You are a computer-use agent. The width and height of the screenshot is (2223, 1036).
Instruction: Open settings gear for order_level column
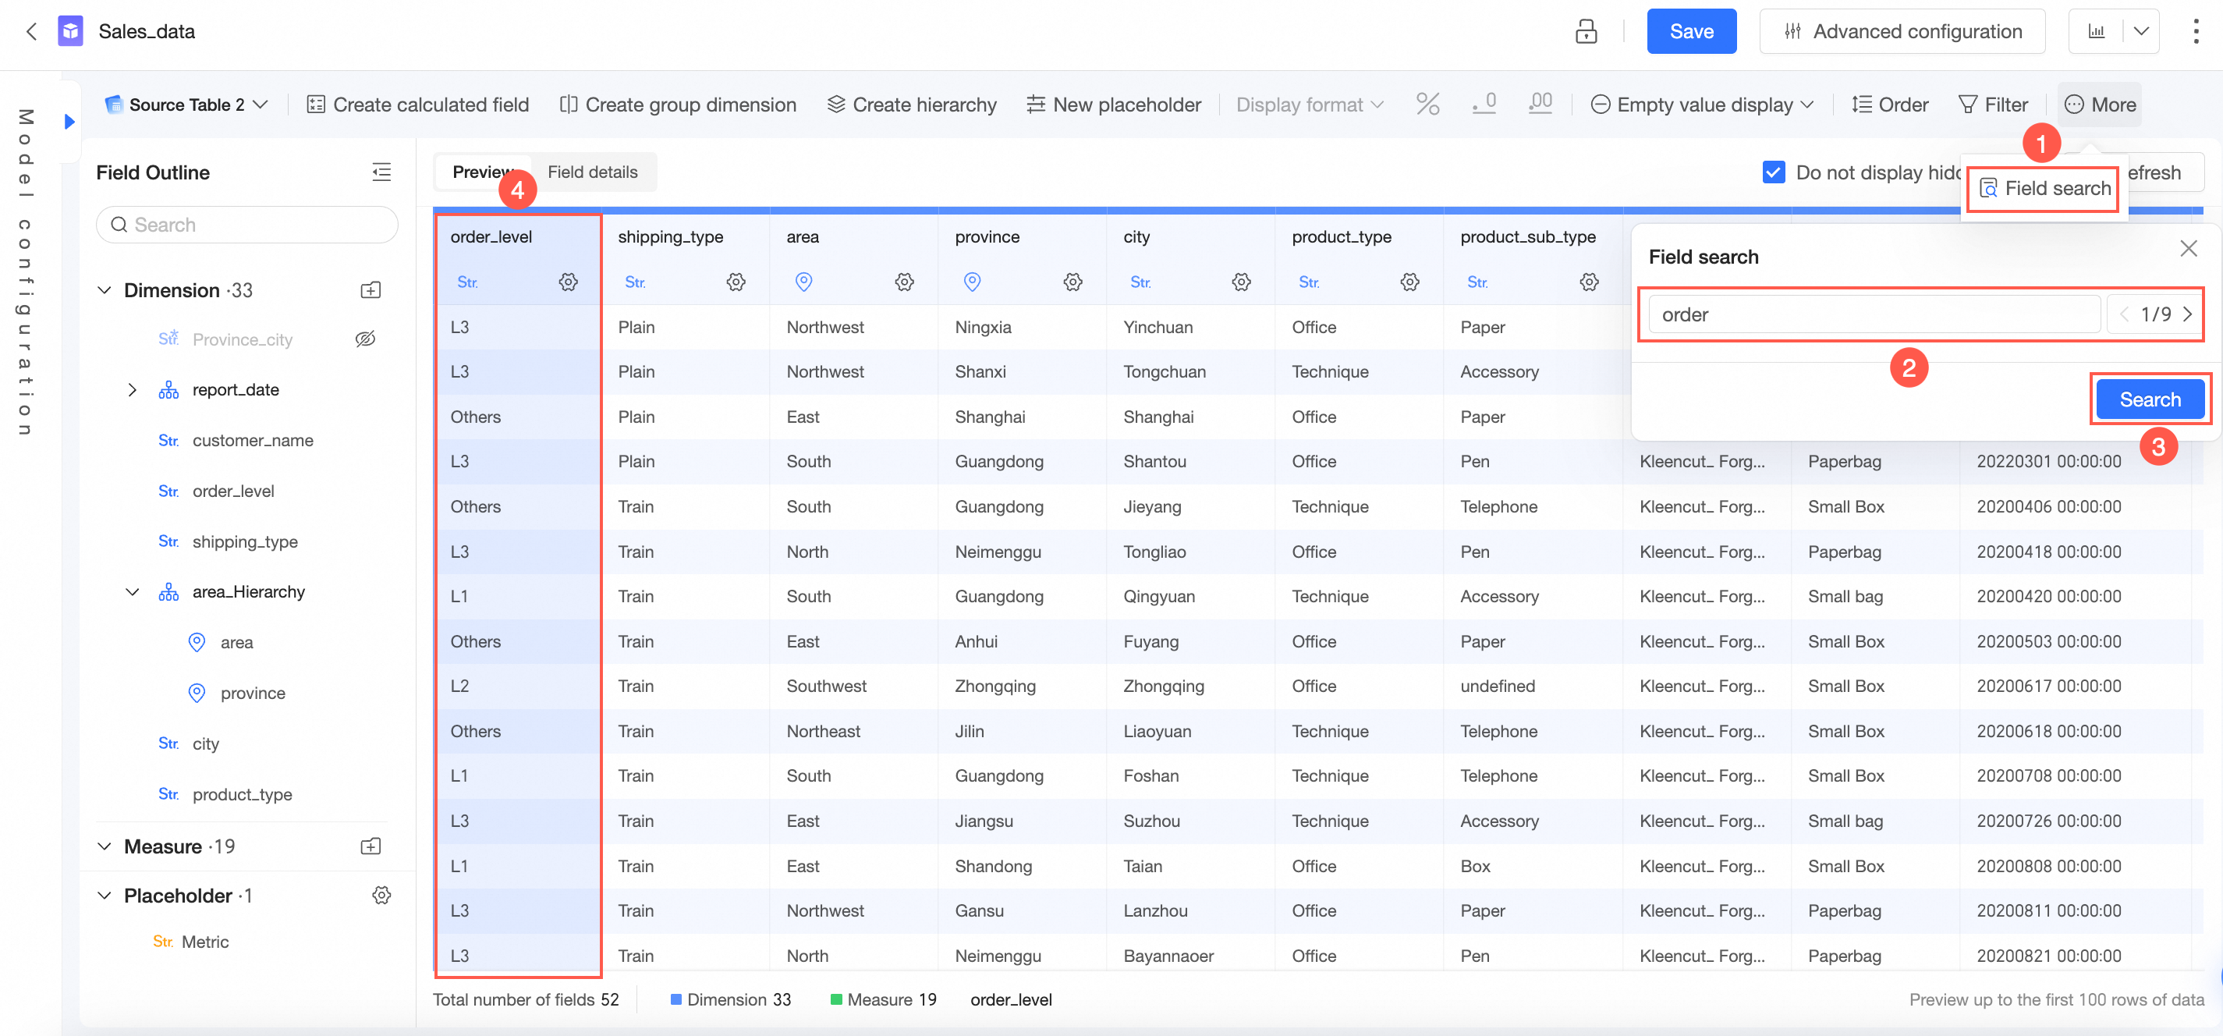568,282
